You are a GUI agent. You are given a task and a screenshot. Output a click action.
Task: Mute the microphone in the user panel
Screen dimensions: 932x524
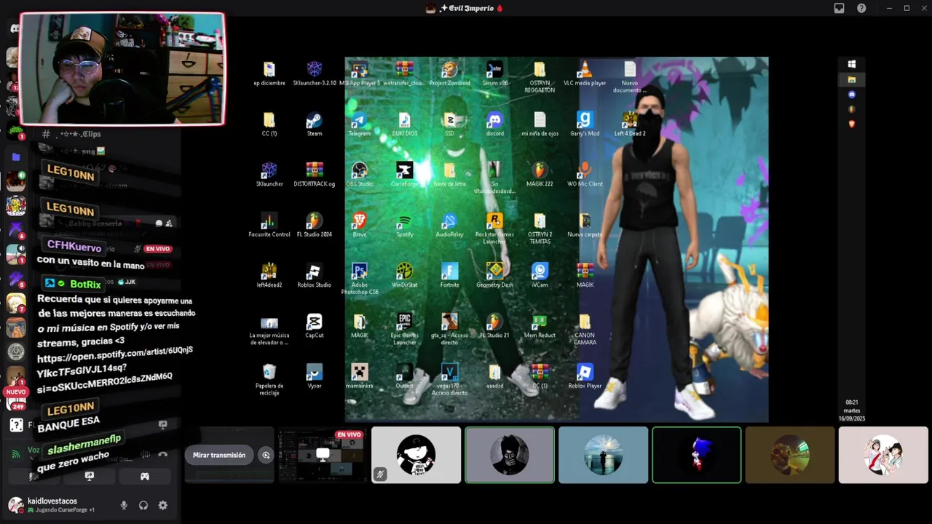coord(124,505)
